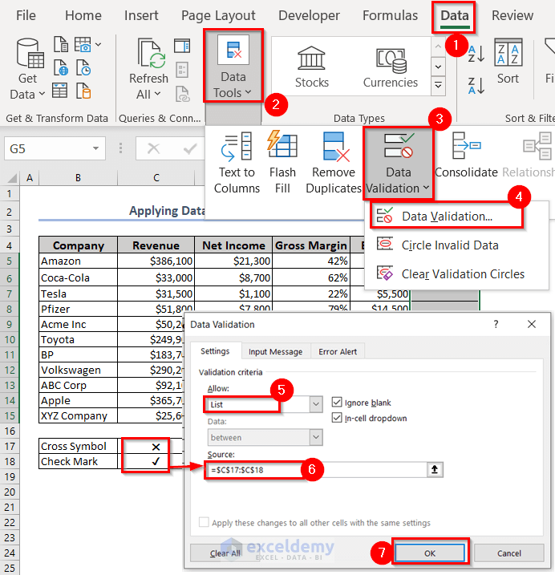Click From Picture icon
The width and height of the screenshot is (555, 575).
pyautogui.click(x=83, y=44)
